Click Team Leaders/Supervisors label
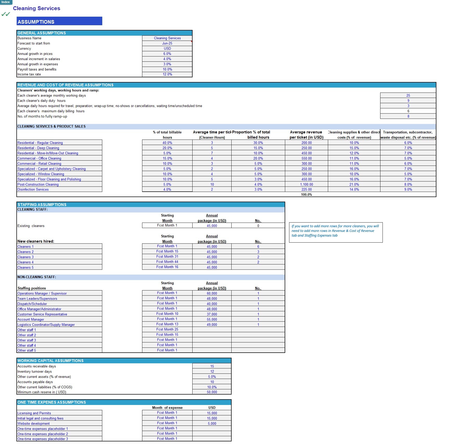Image resolution: width=452 pixels, height=444 pixels. click(59, 299)
